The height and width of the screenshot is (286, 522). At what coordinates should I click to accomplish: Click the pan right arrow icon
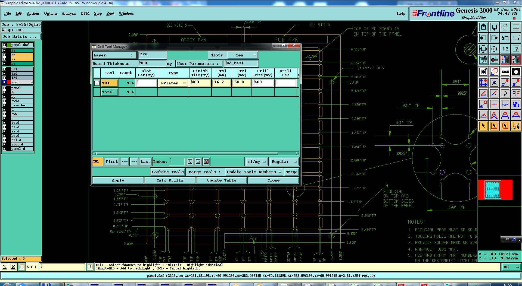coord(494,38)
